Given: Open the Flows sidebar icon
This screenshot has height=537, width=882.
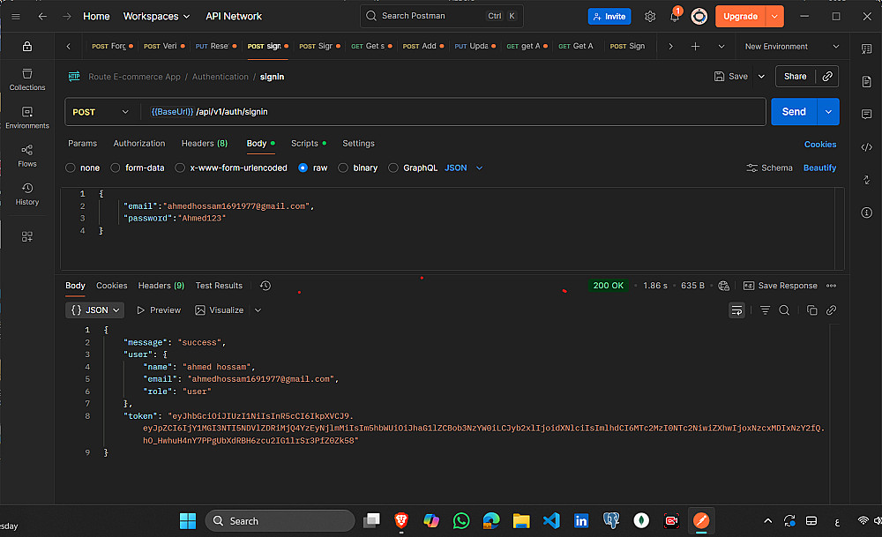Looking at the screenshot, I should coord(26,155).
